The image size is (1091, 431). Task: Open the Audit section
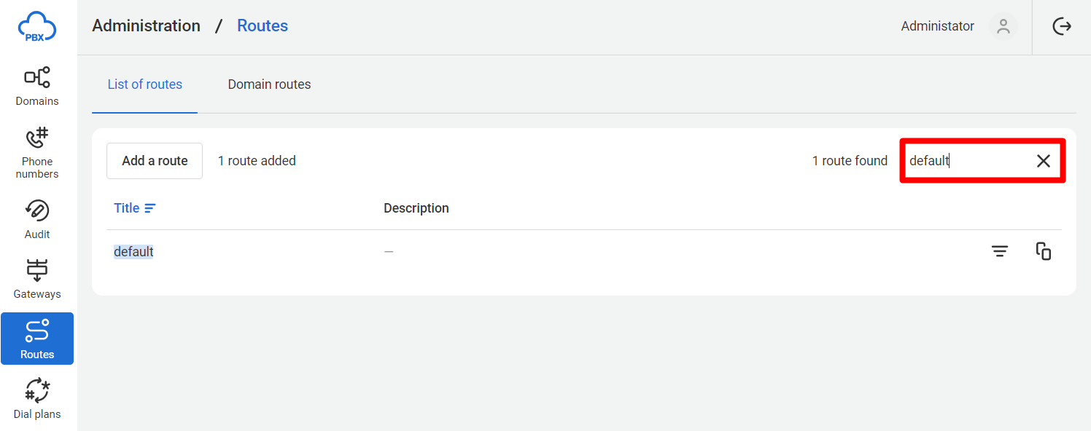(x=37, y=219)
